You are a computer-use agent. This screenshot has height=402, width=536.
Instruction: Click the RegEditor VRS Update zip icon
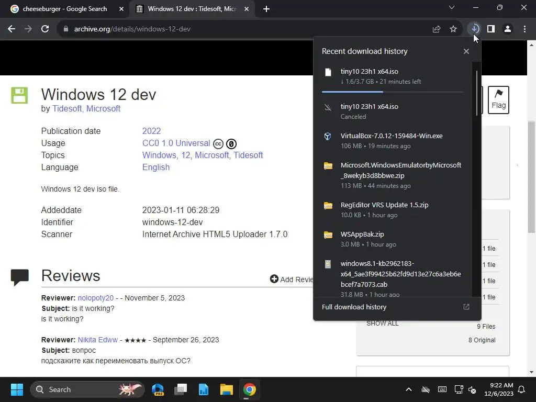(x=328, y=205)
